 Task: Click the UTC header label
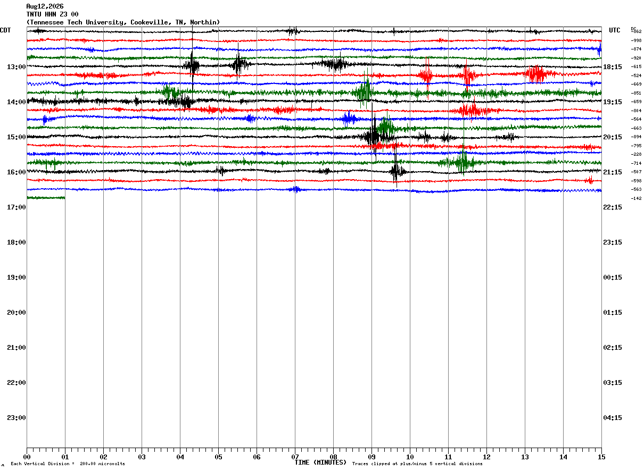coord(615,30)
